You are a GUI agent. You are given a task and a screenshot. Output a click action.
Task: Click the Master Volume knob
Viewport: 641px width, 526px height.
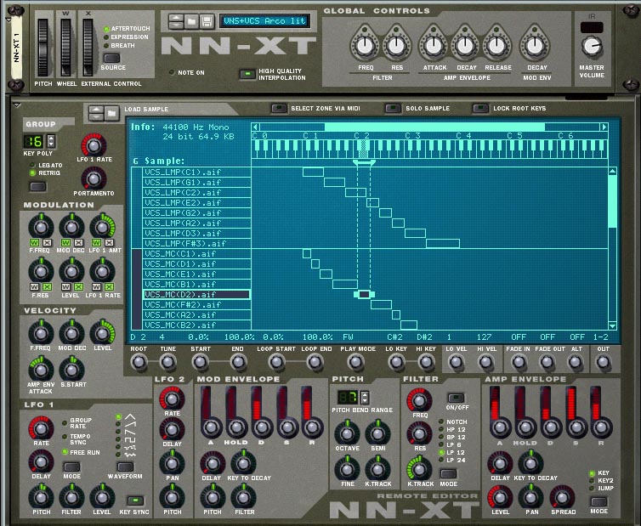point(592,46)
